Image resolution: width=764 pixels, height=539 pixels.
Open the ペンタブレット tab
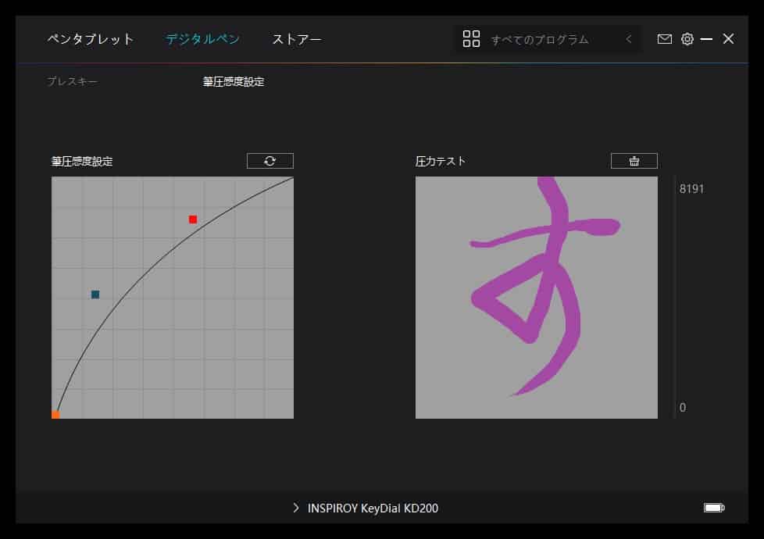pos(90,39)
